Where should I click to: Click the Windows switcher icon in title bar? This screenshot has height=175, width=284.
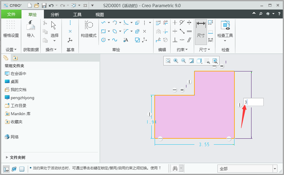73,6
